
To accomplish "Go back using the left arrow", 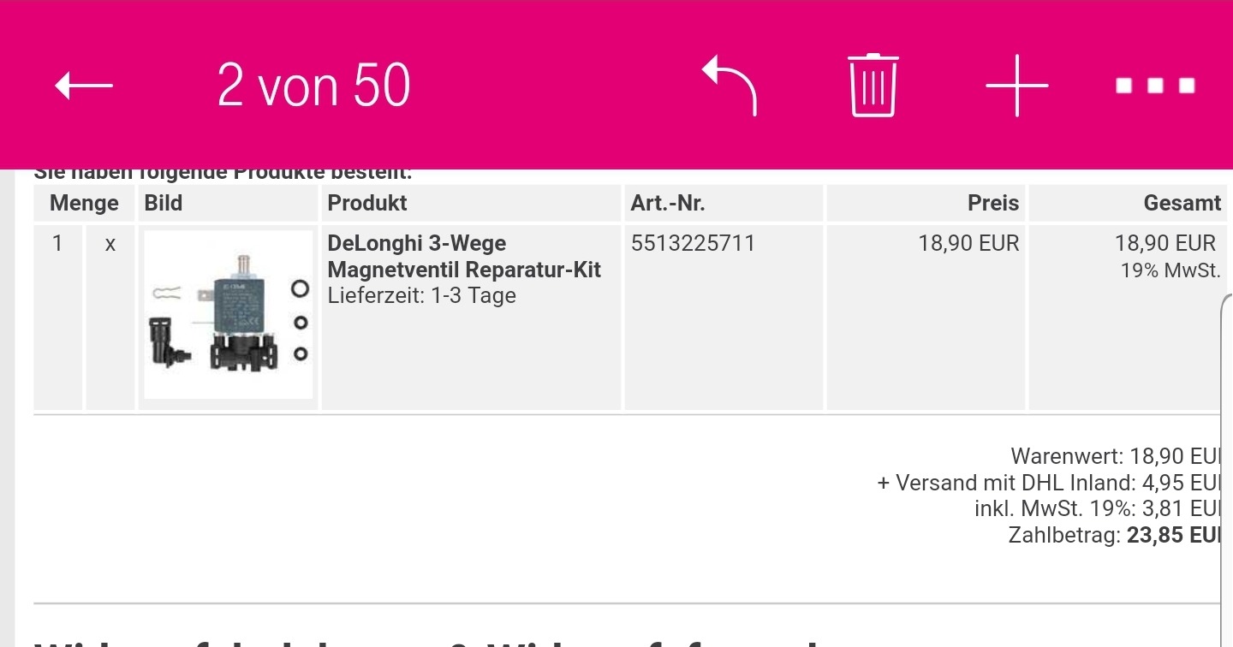I will click(x=84, y=86).
